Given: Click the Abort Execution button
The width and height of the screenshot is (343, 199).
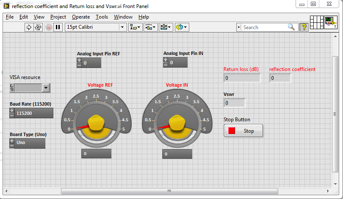Looking at the screenshot, I should (x=49, y=27).
